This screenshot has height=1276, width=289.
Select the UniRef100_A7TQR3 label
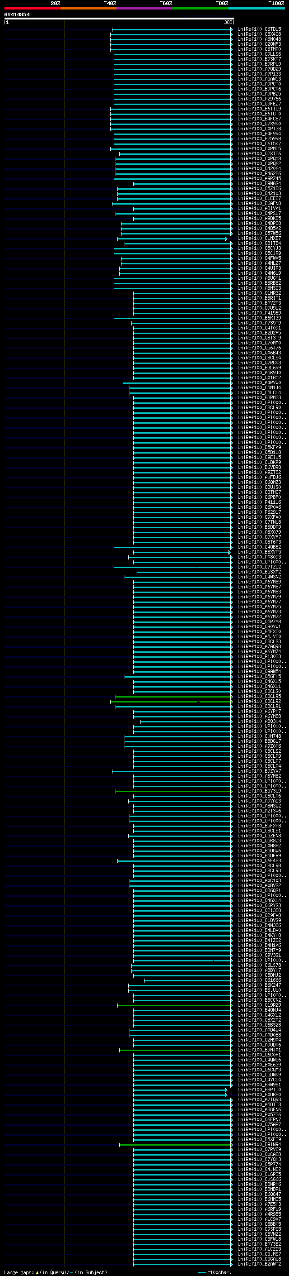pyautogui.click(x=259, y=1099)
